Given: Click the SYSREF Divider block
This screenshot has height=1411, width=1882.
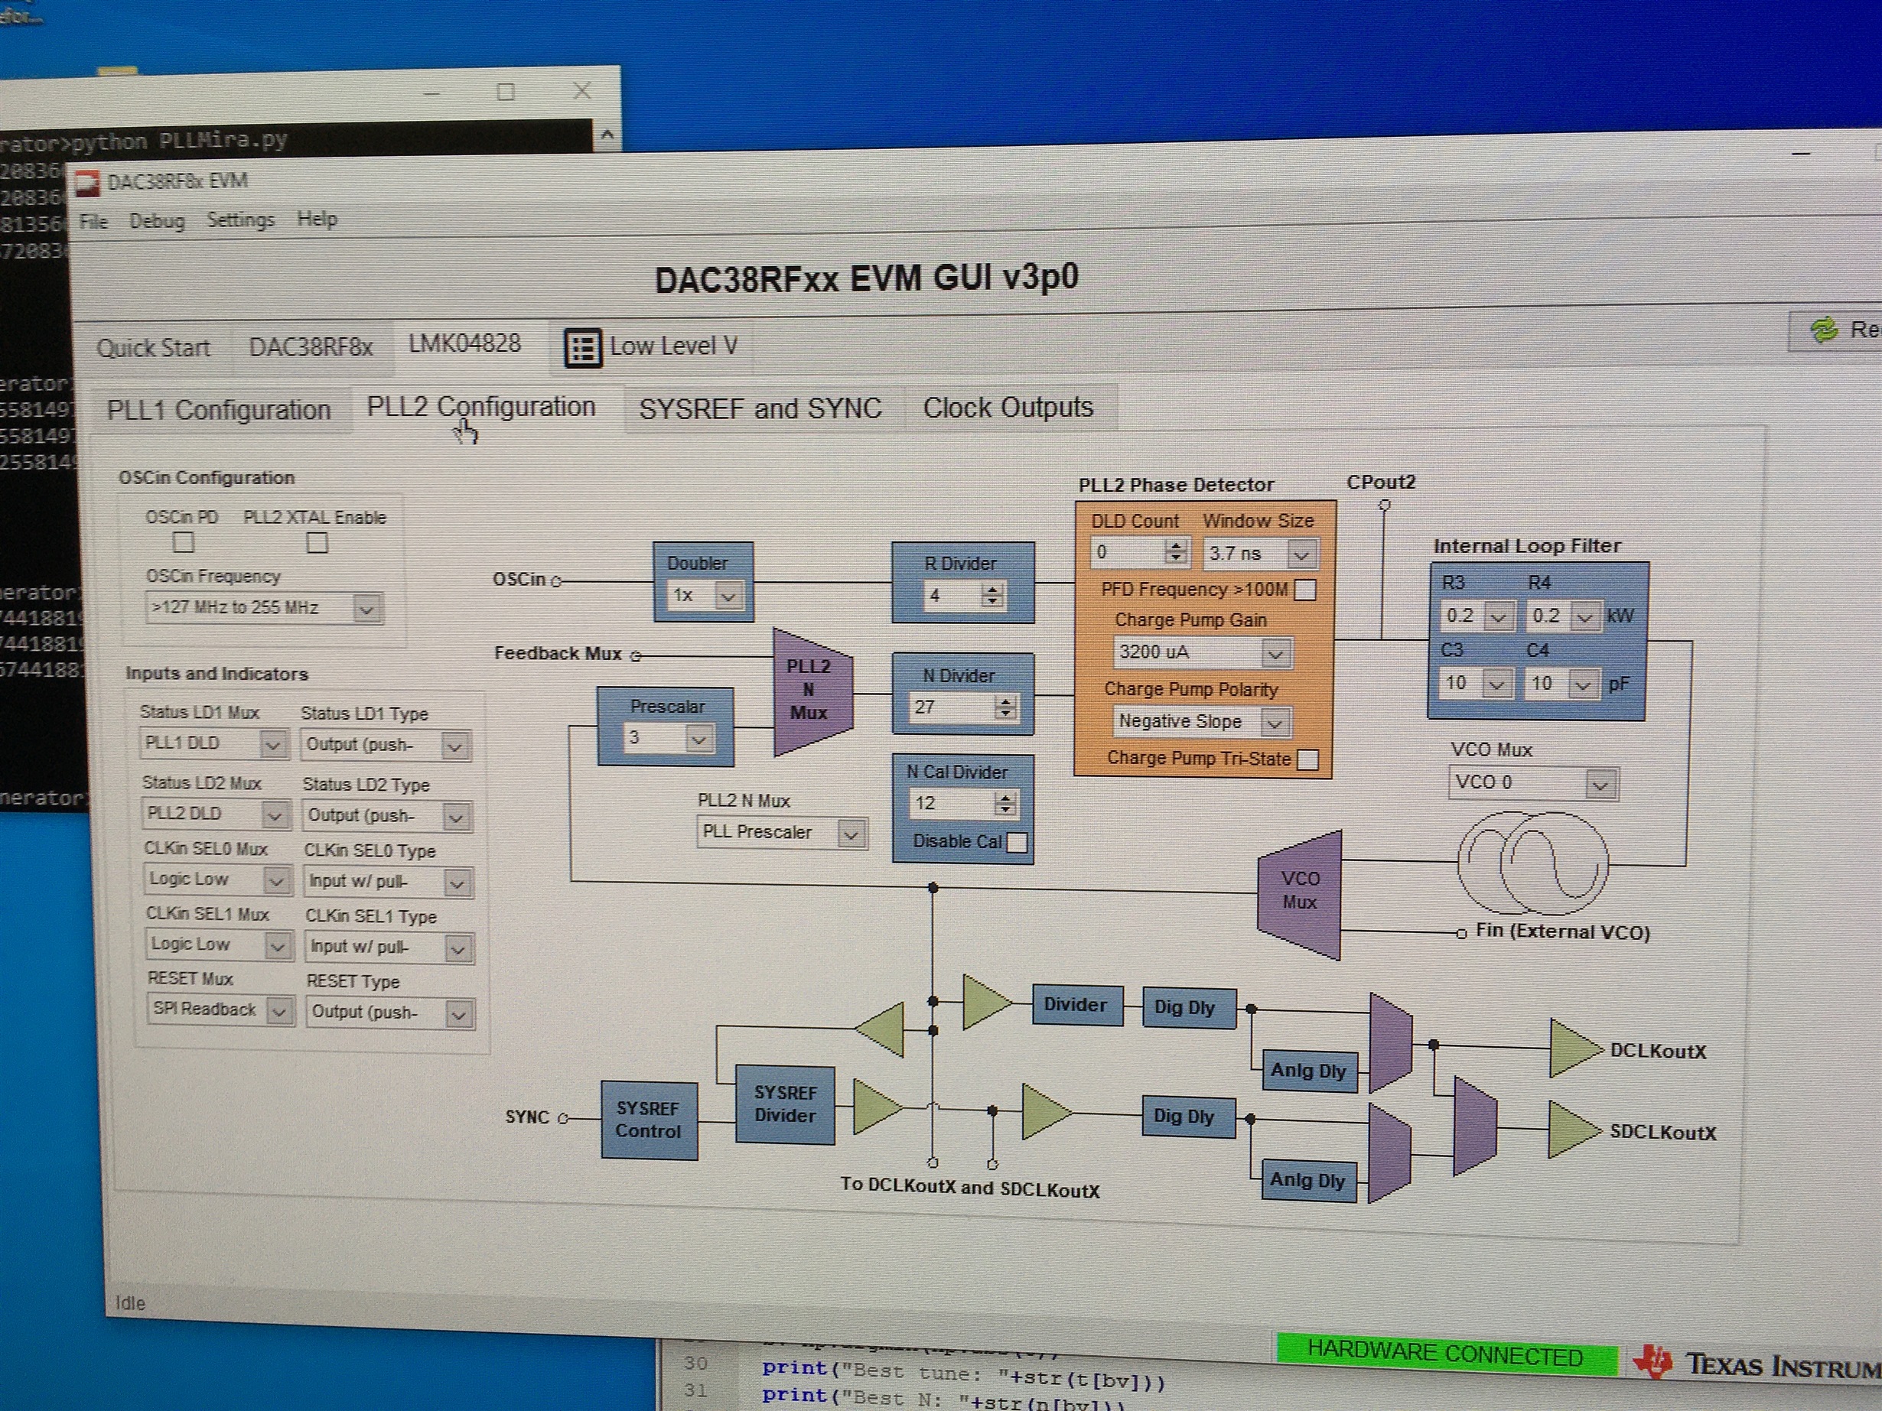Looking at the screenshot, I should point(784,1104).
